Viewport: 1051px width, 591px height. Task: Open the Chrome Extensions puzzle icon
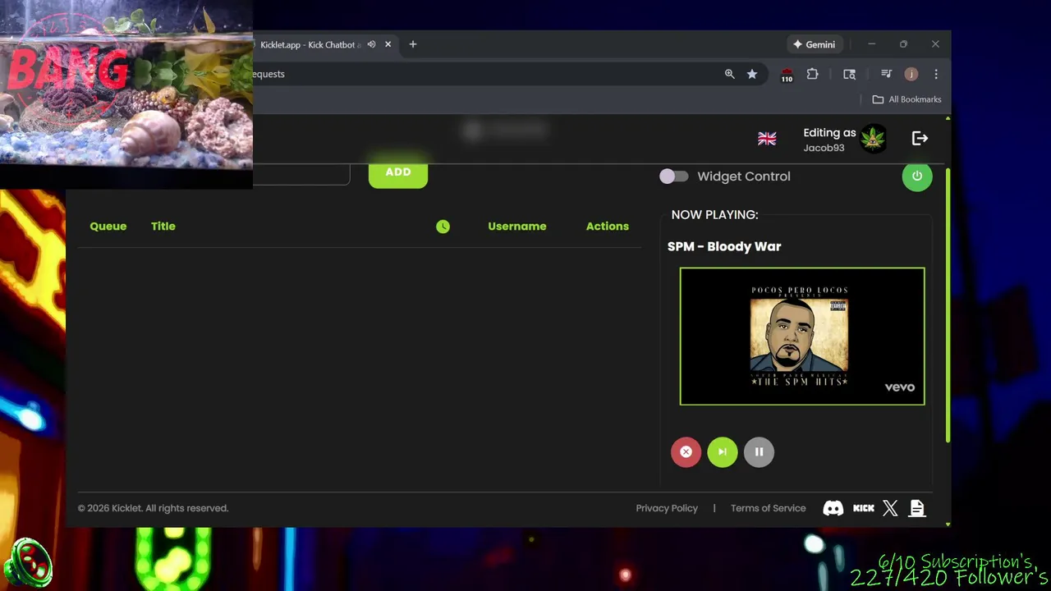pos(812,74)
